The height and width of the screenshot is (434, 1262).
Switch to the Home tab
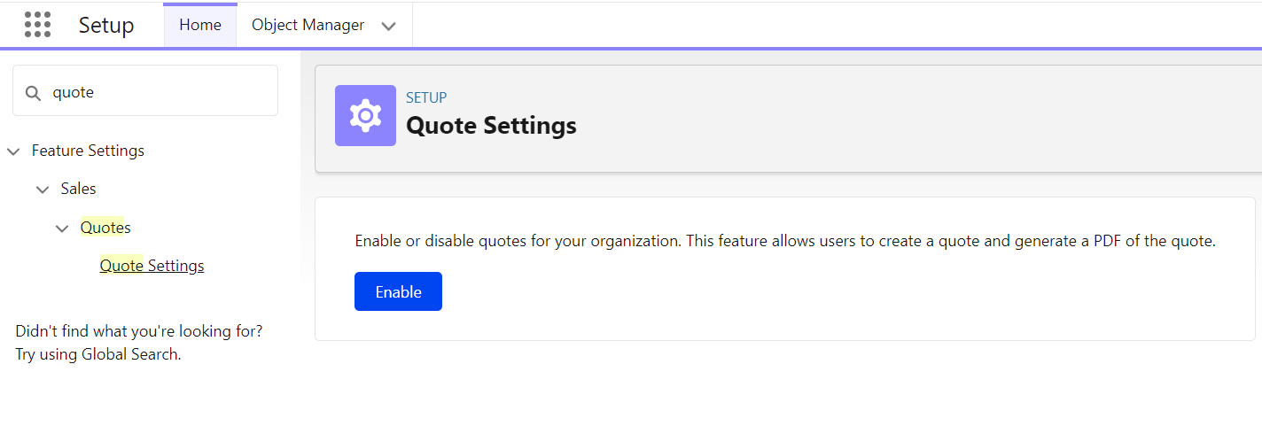(x=200, y=26)
